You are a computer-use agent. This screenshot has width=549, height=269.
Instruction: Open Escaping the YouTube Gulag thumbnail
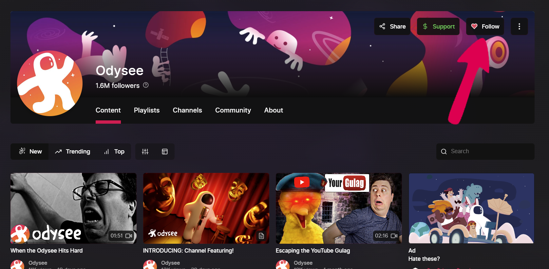[x=339, y=208]
